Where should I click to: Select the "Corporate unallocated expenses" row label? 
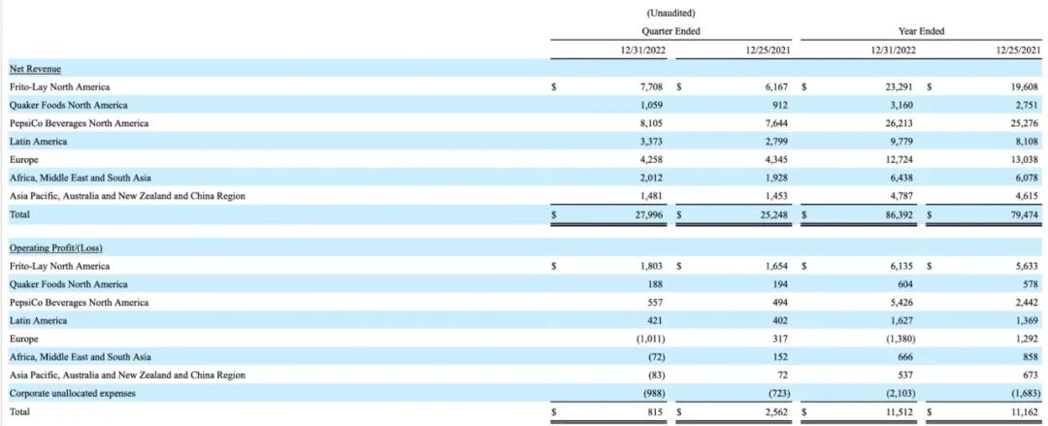[72, 393]
